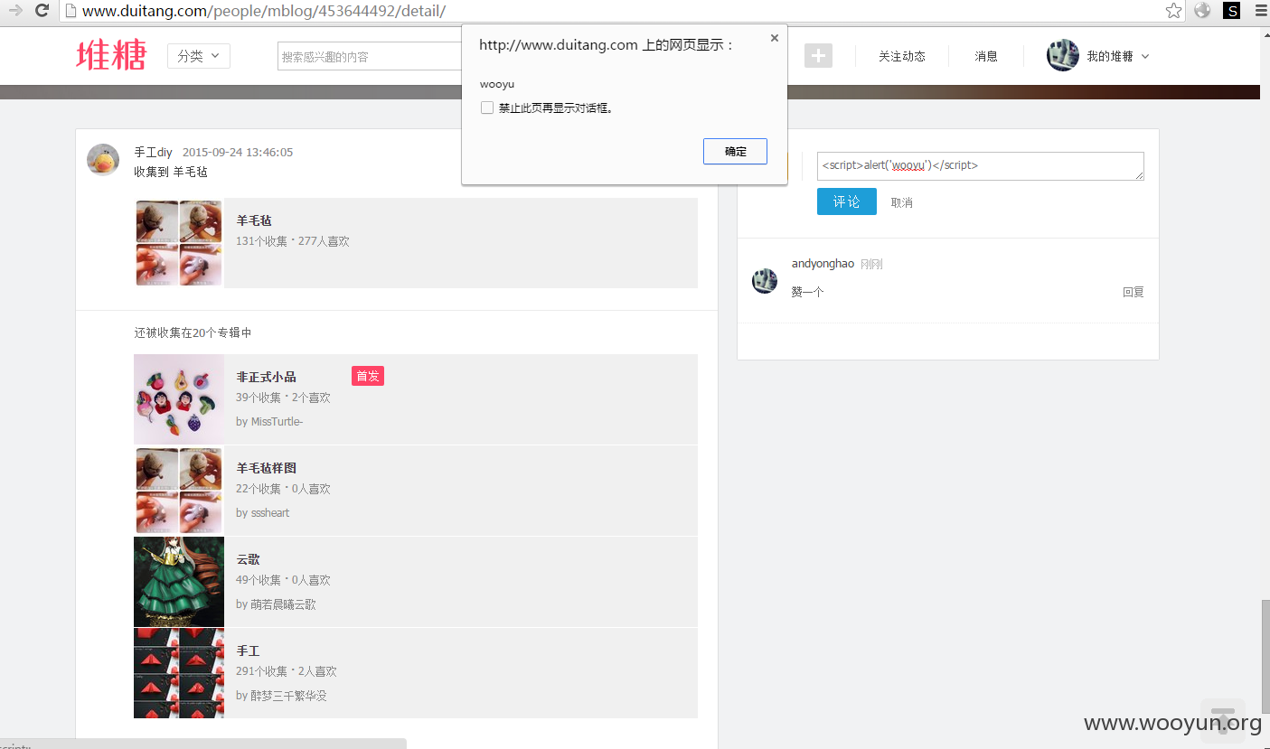Click 确定 in the alert dialog

point(735,152)
